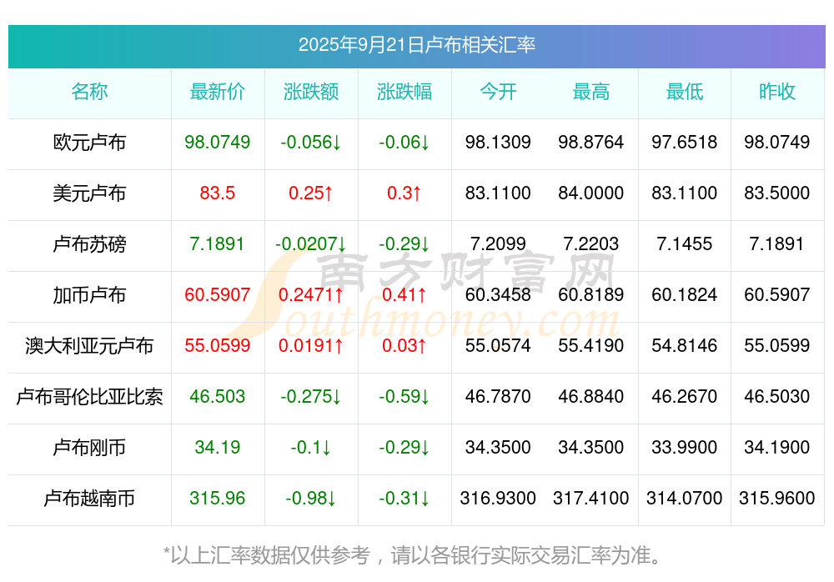Viewport: 834px width, 582px height.
Task: Click the 卢布刚币 row name
Action: 89,448
